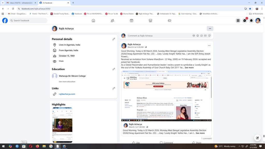Image resolution: width=265 pixels, height=149 pixels.
Task: Open March 8 post options menu
Action: pos(209,46)
